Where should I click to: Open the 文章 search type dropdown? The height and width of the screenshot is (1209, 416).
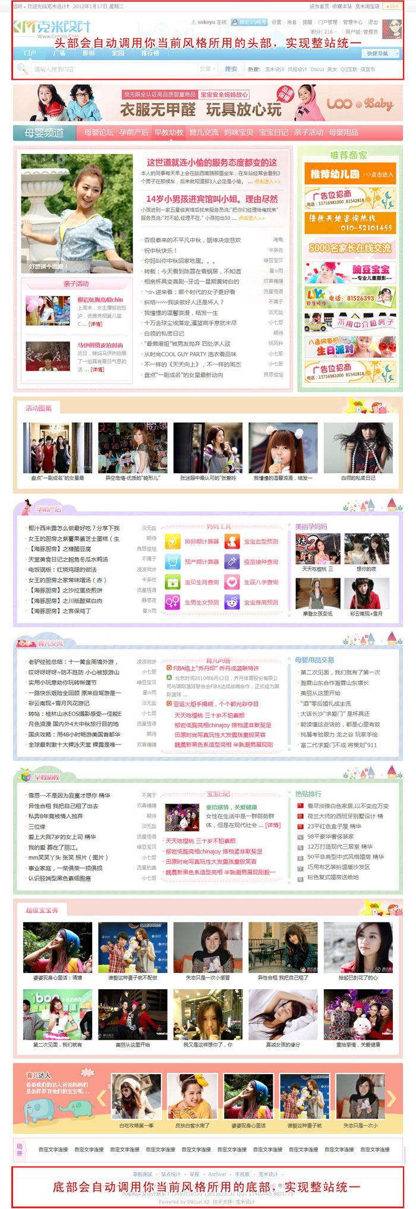pyautogui.click(x=207, y=69)
